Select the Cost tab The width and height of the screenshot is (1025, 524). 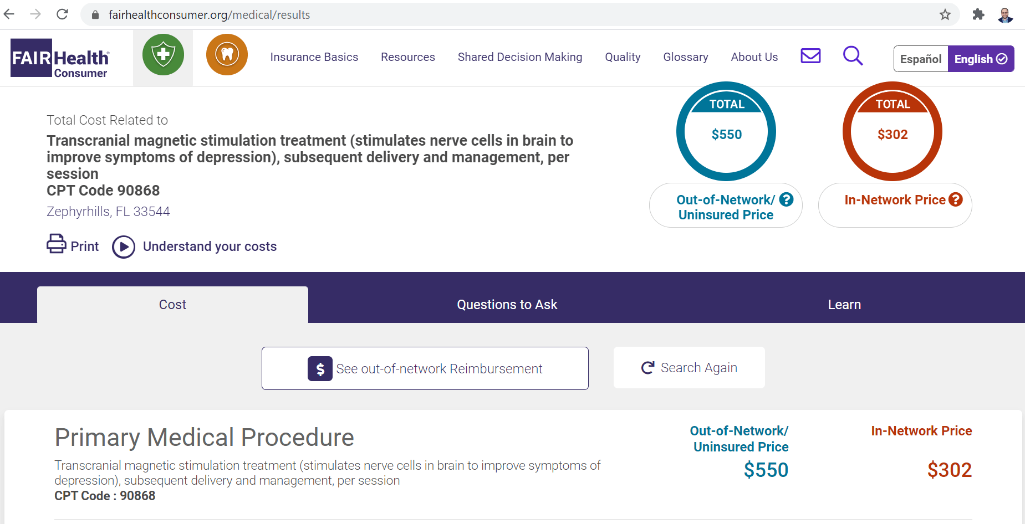click(x=172, y=305)
